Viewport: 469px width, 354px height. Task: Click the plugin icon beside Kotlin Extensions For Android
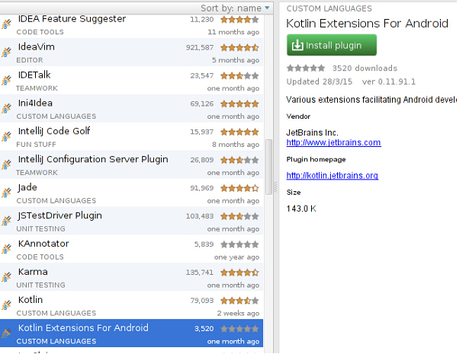[6, 333]
